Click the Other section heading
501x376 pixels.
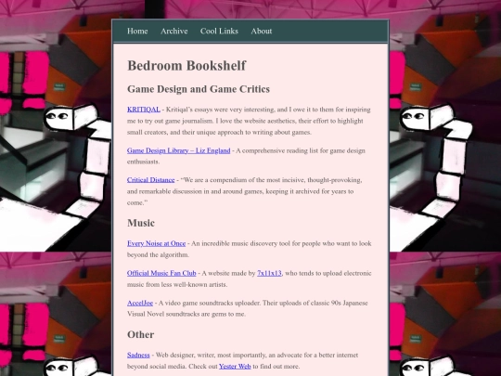(141, 334)
